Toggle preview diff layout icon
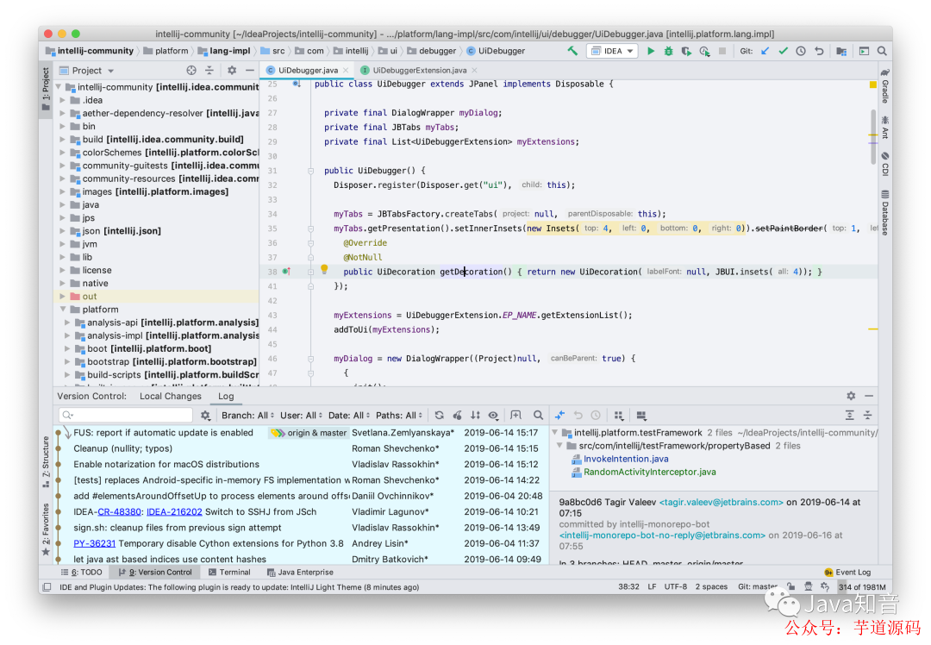 641,415
